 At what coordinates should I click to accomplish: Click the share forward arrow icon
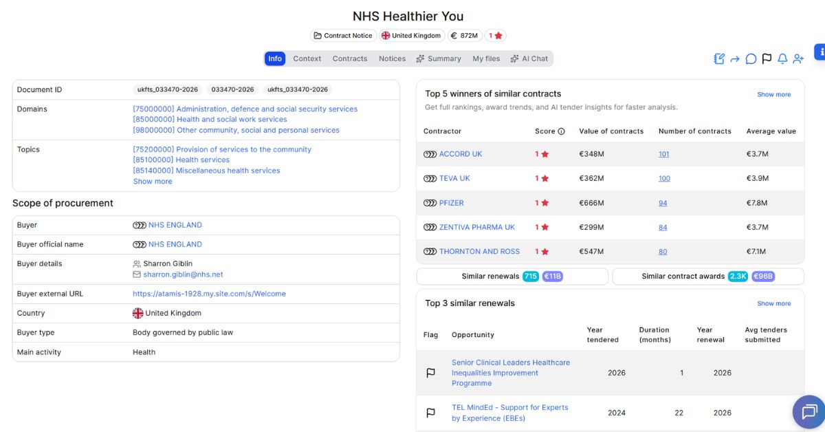click(x=735, y=59)
